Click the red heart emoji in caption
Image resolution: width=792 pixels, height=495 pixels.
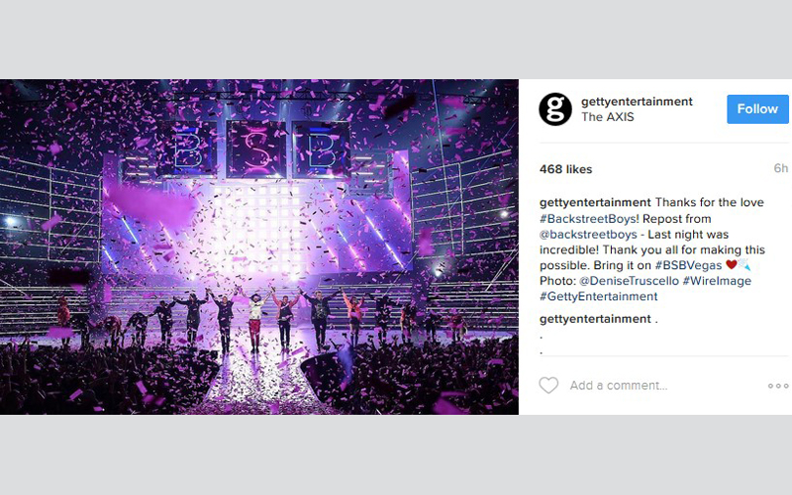(731, 264)
